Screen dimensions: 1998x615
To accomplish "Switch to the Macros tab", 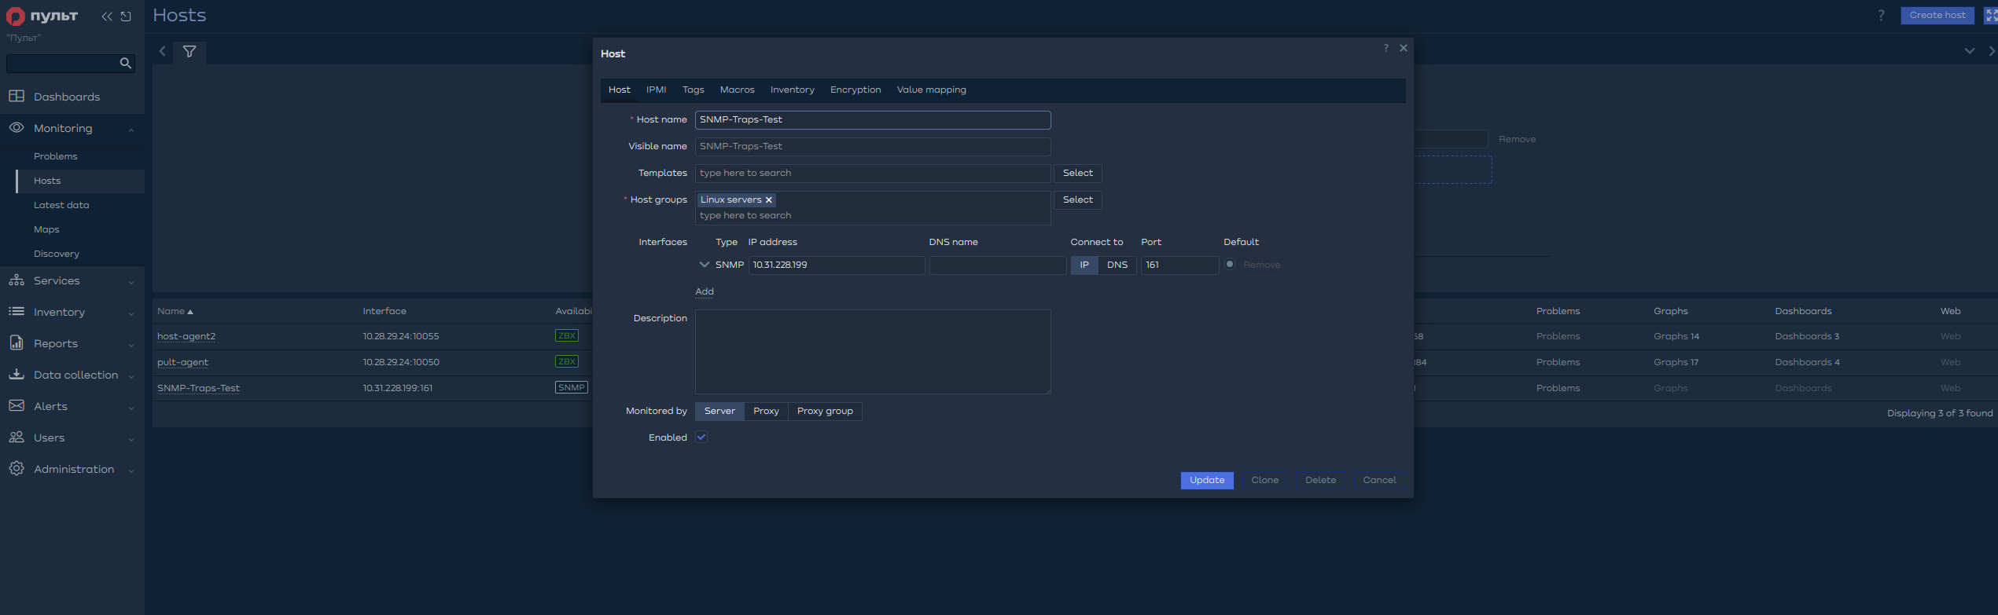I will click(x=737, y=90).
